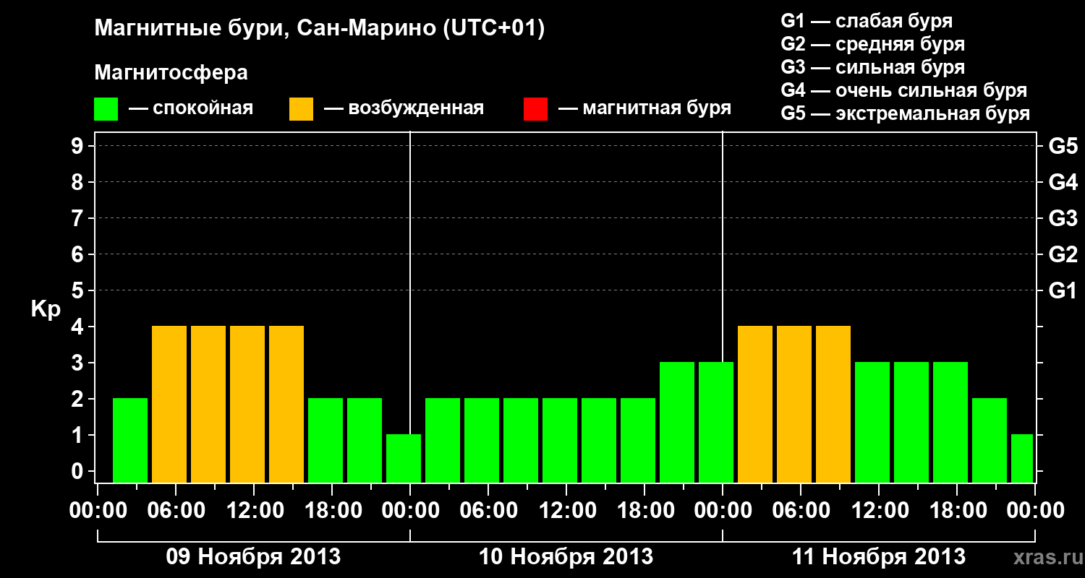Click the 'Kp' axis label

46,309
